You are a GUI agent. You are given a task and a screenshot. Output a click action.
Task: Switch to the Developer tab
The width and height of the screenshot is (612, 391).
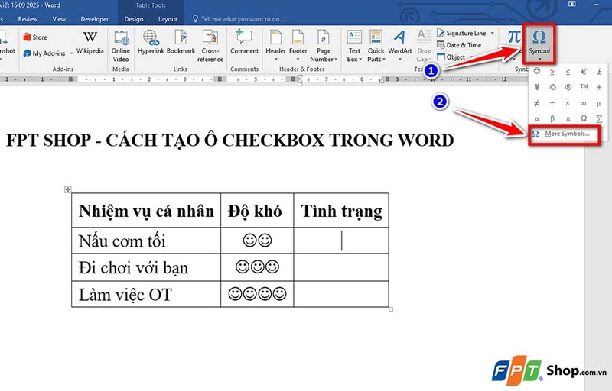pyautogui.click(x=94, y=19)
